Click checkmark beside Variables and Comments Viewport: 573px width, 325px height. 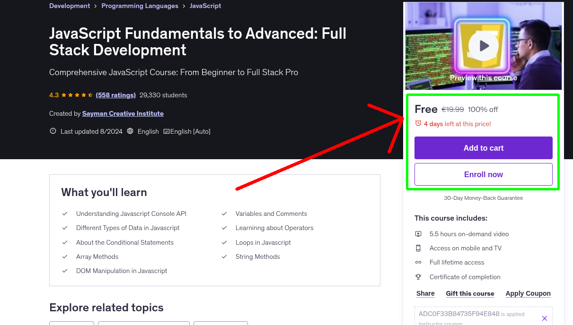click(224, 214)
